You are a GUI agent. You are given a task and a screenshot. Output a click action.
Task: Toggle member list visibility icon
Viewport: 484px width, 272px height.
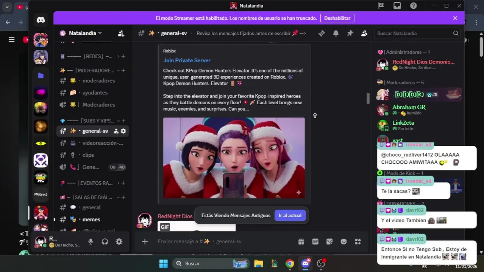364,33
